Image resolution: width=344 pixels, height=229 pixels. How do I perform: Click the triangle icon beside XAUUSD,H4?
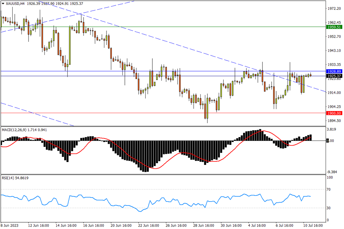pyautogui.click(x=3, y=4)
